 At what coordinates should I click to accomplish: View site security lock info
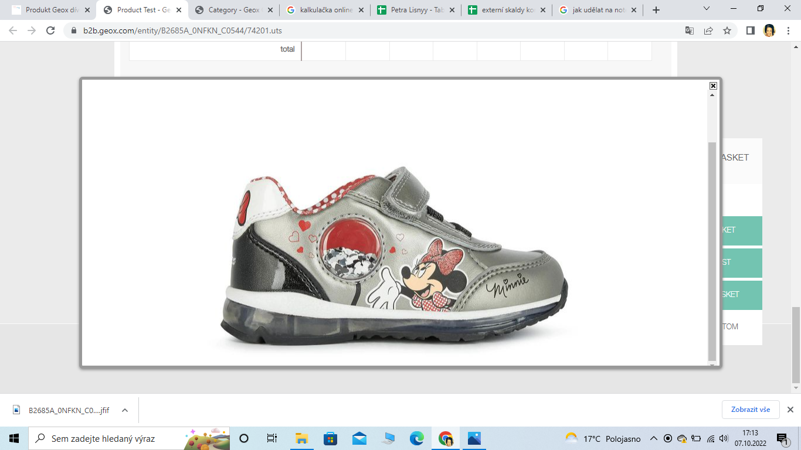pyautogui.click(x=74, y=30)
